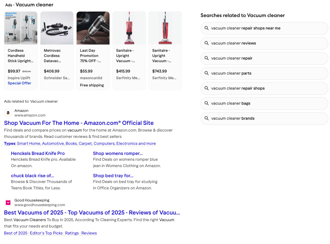Click the 'Special Offer' label link
The image size is (330, 244).
pos(19,83)
